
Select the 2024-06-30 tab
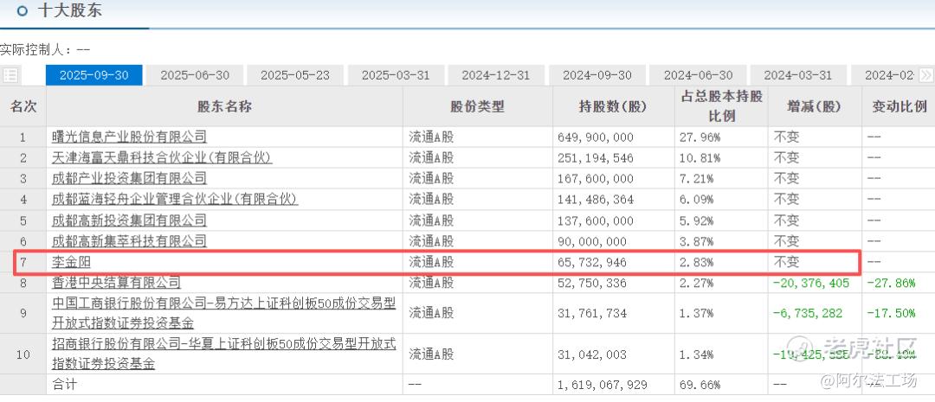pos(698,75)
